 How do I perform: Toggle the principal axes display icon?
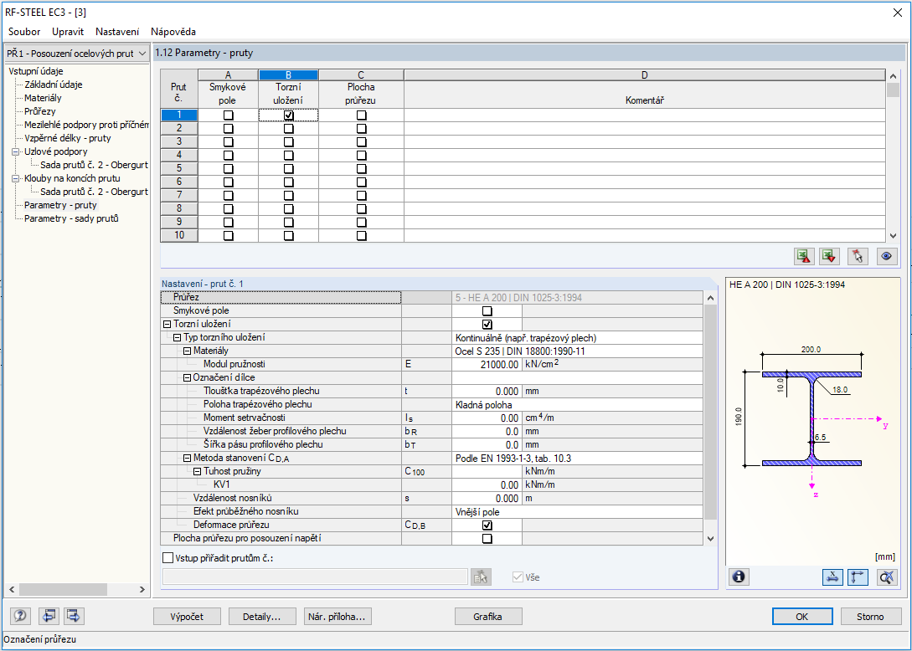[x=858, y=577]
